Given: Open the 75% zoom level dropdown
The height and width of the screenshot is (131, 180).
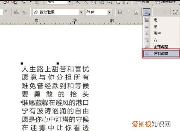Looking at the screenshot, I should point(69,2).
